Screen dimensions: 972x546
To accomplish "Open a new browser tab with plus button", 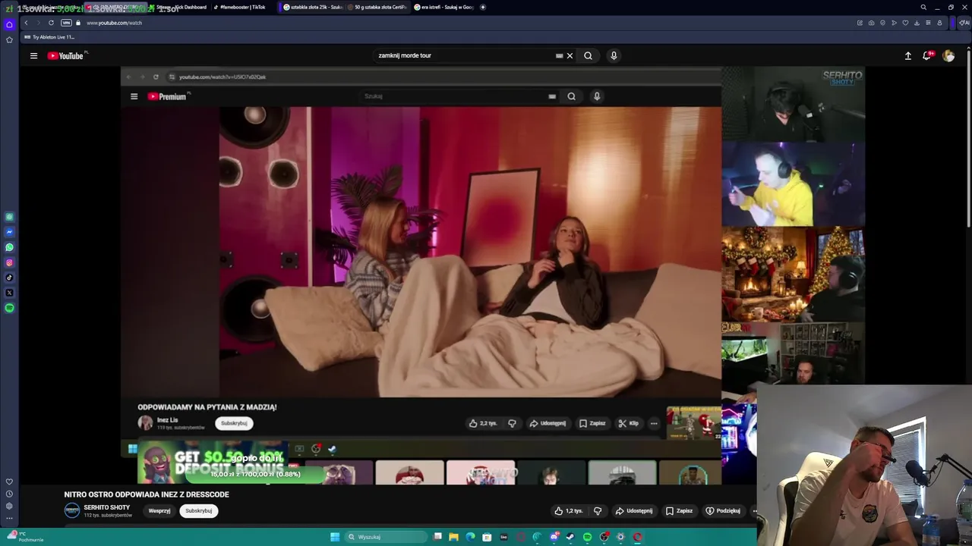I will point(483,7).
